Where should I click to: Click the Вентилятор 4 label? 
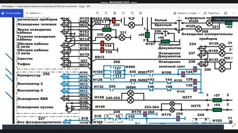30,91
